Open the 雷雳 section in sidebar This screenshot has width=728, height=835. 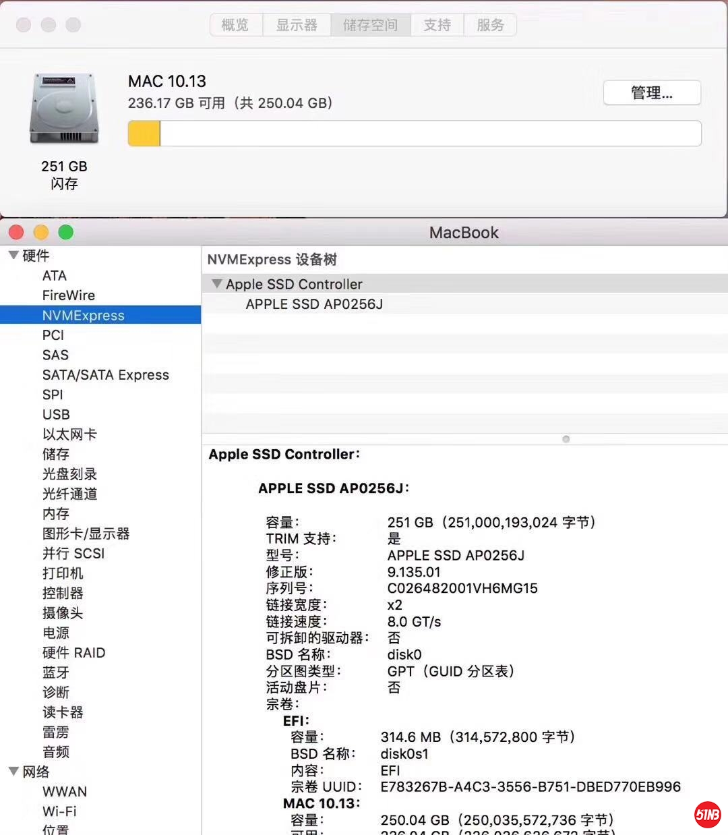[x=55, y=732]
